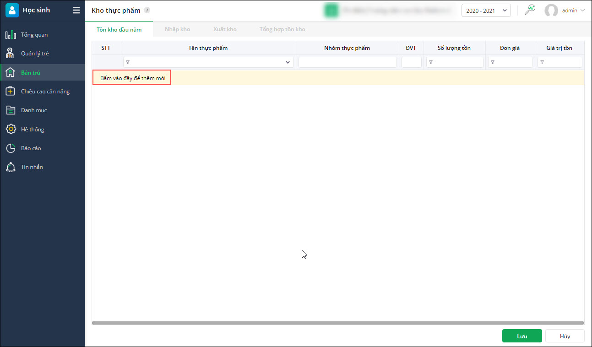Click the ĐVT column header
Screen dimensions: 592x347
(x=411, y=48)
